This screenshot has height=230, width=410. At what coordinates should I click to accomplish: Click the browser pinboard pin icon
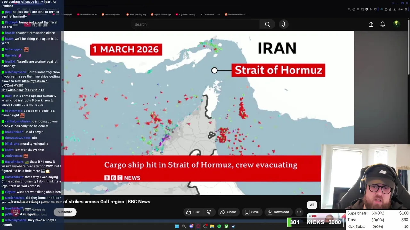point(358,9)
